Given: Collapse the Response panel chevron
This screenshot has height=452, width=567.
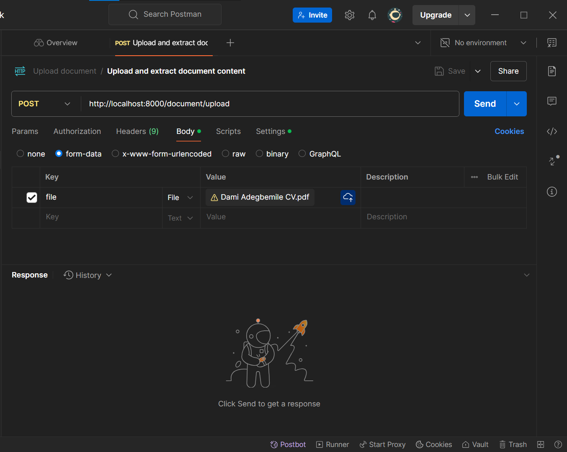Looking at the screenshot, I should pos(527,275).
